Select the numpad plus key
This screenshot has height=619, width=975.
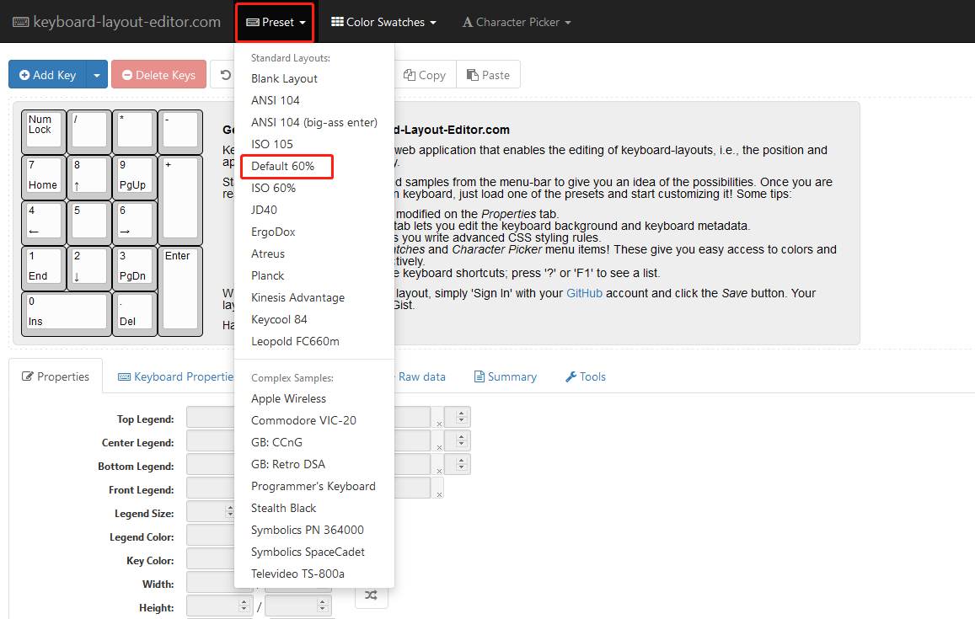[180, 200]
